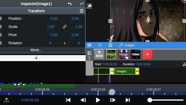Open Position property gear settings
The image size is (186, 105).
click(x=1, y=18)
